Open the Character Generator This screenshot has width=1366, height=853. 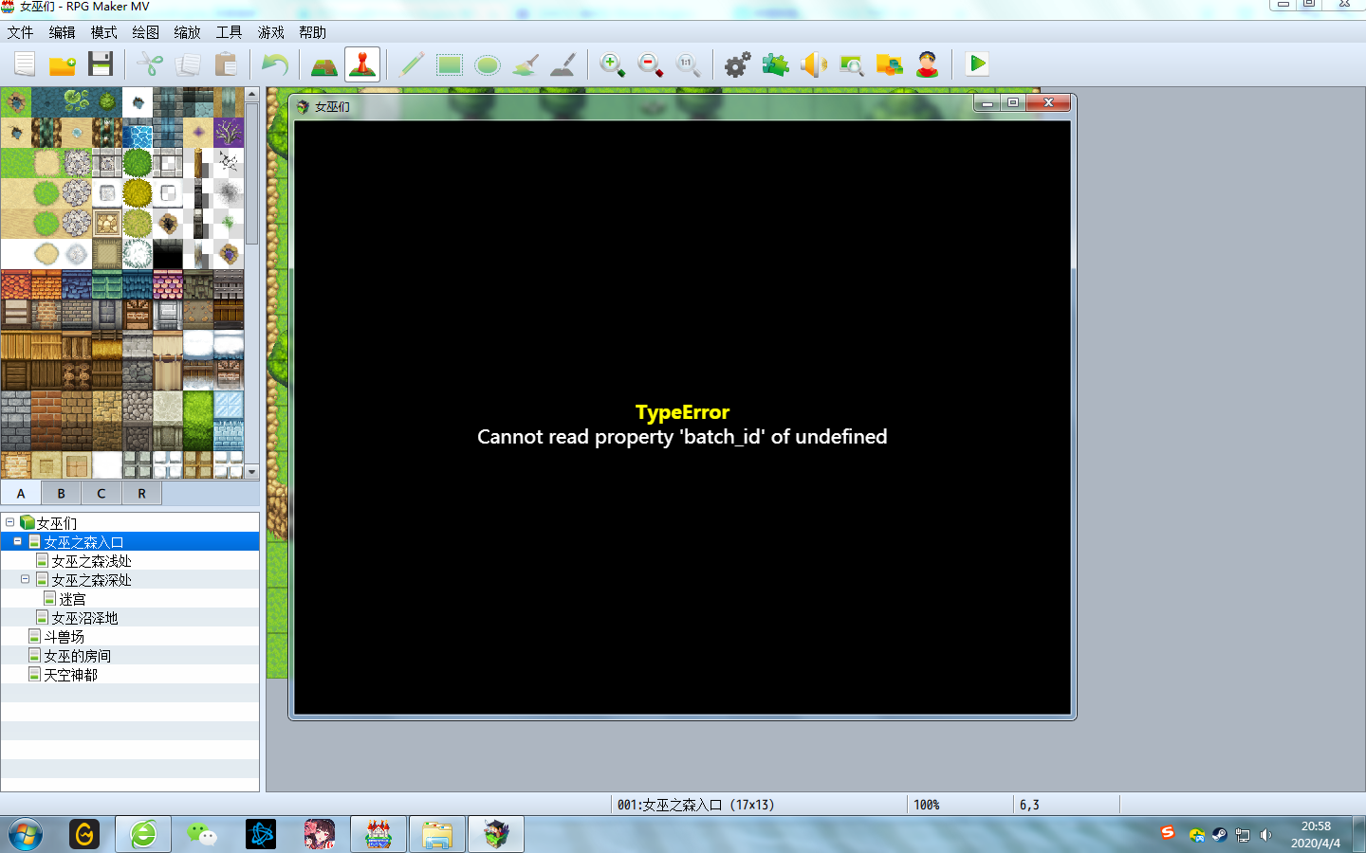pyautogui.click(x=928, y=64)
